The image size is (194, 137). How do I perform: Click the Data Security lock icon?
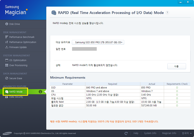(x=7, y=97)
